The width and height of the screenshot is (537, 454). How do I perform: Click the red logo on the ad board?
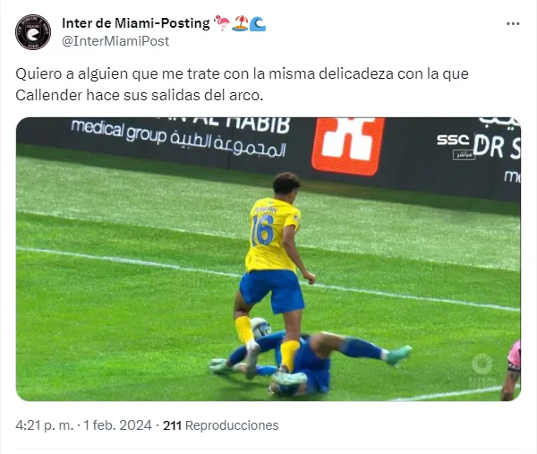(x=347, y=145)
